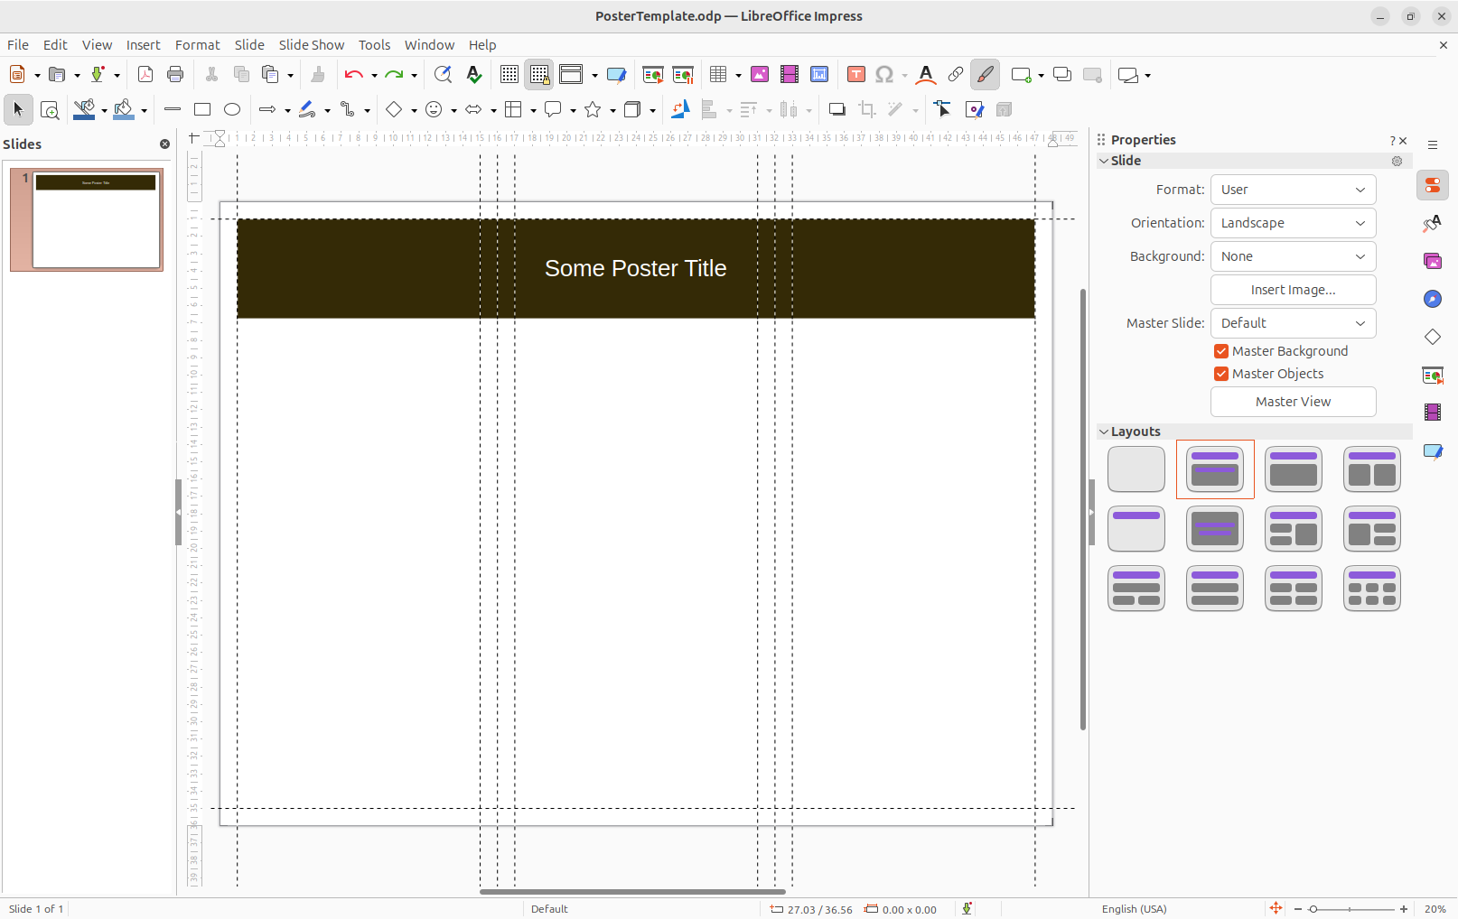The width and height of the screenshot is (1458, 919).
Task: Open the Background dropdown showing None
Action: point(1293,256)
